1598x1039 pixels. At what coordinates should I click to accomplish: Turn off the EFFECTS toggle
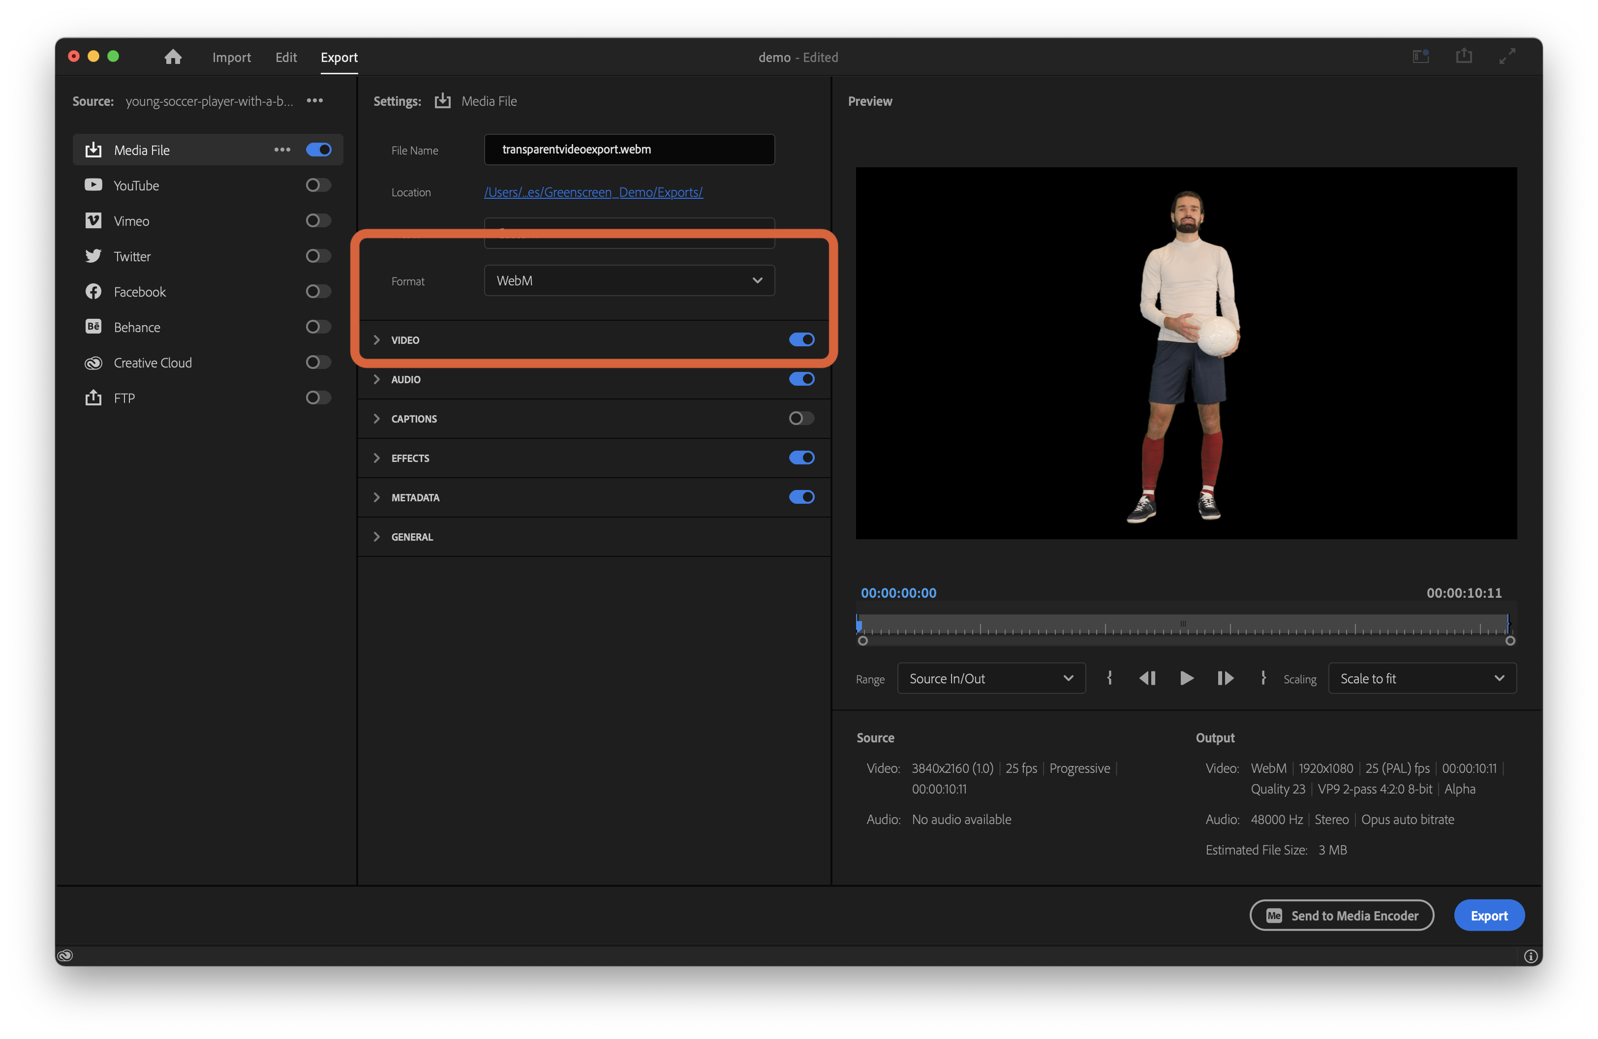[801, 458]
